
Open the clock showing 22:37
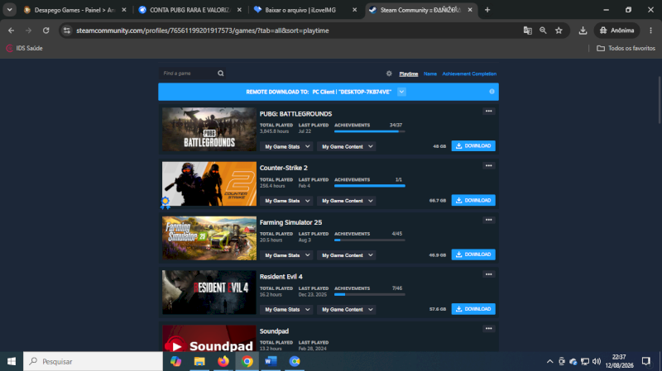click(x=619, y=361)
